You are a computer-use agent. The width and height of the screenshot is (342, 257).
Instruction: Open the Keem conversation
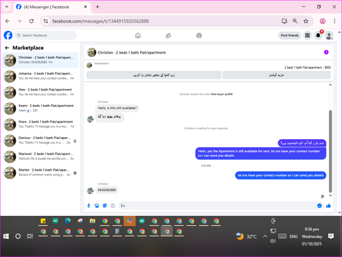(x=40, y=108)
